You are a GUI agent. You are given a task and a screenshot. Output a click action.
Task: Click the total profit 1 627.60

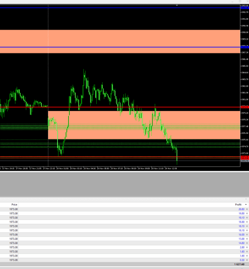[239, 264]
